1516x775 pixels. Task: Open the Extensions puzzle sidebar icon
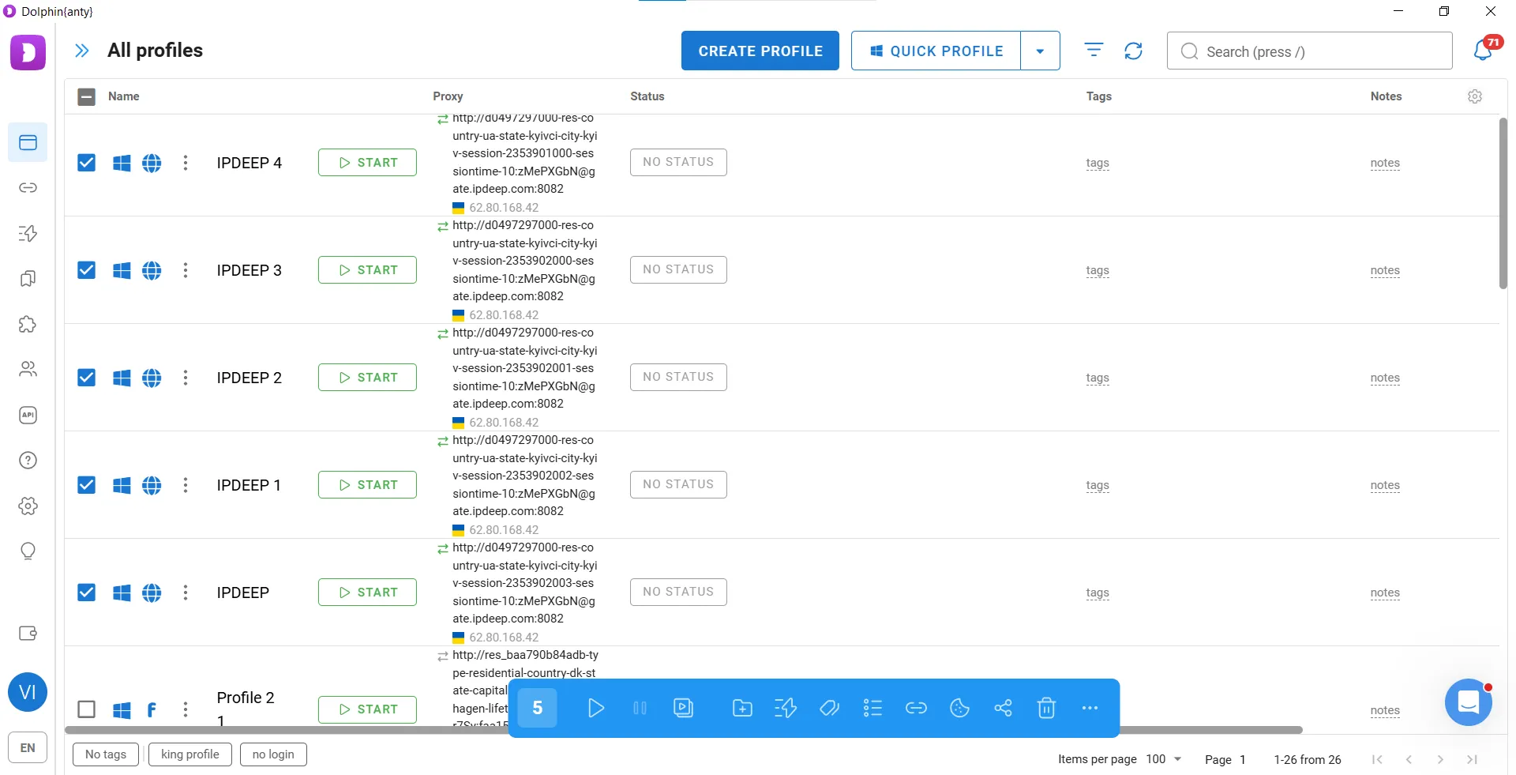pyautogui.click(x=28, y=324)
